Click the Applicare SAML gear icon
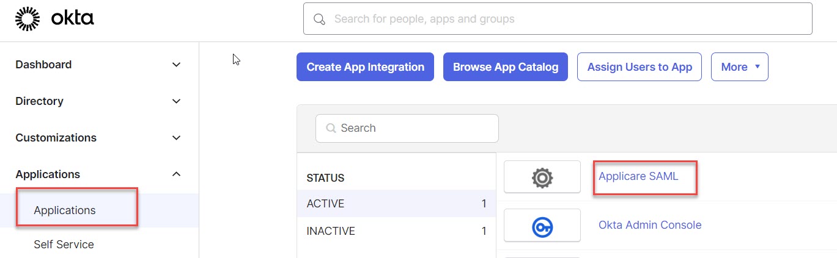Viewport: 837px width, 258px height. pos(542,177)
